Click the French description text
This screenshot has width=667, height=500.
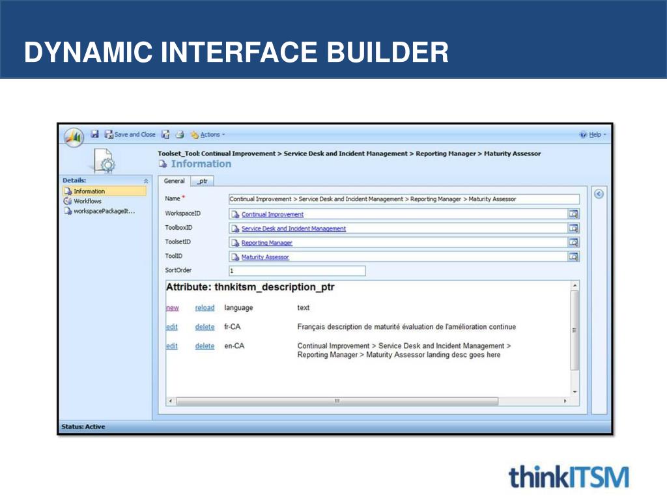406,327
